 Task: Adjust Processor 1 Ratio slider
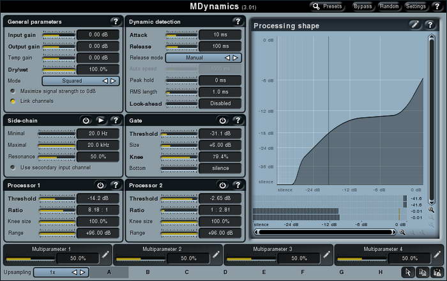pyautogui.click(x=57, y=210)
